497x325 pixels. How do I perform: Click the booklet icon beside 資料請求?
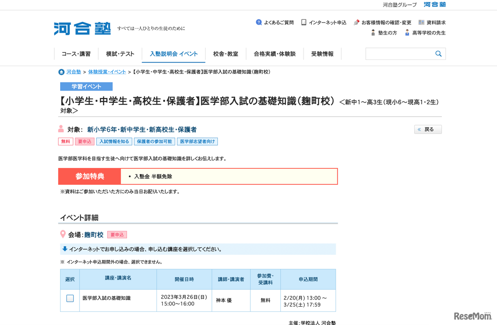(x=422, y=22)
